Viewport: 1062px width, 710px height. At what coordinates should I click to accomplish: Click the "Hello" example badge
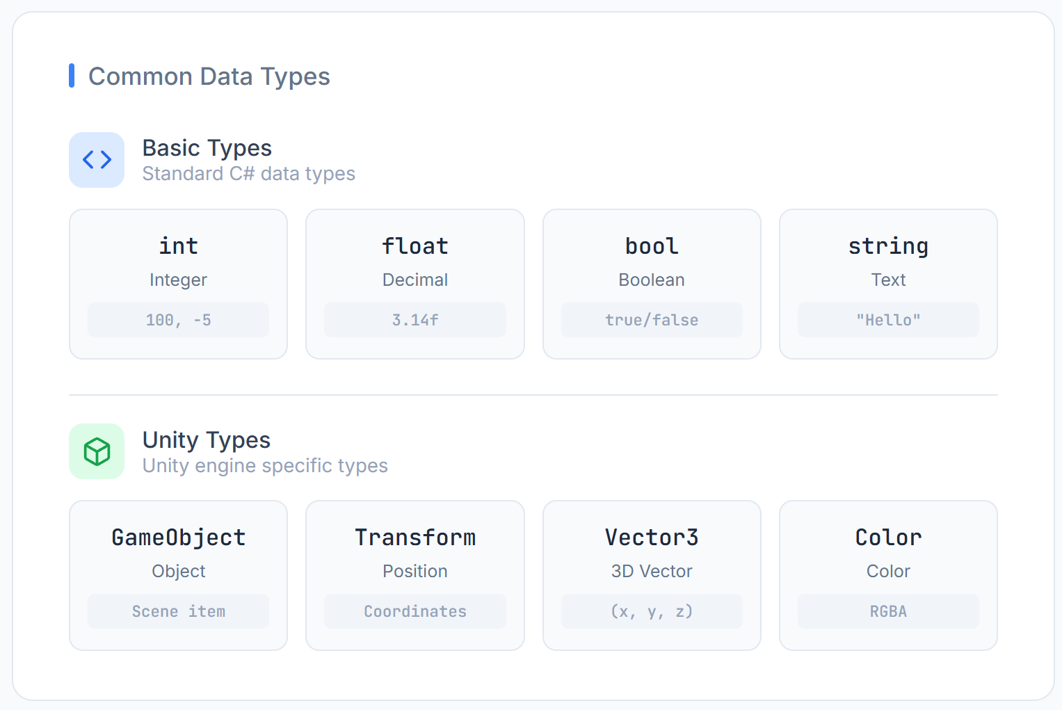click(888, 319)
